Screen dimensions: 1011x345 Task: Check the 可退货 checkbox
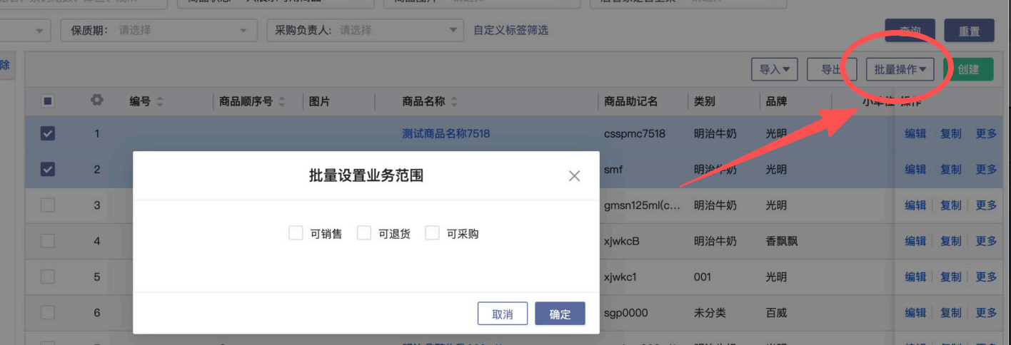[x=364, y=233]
